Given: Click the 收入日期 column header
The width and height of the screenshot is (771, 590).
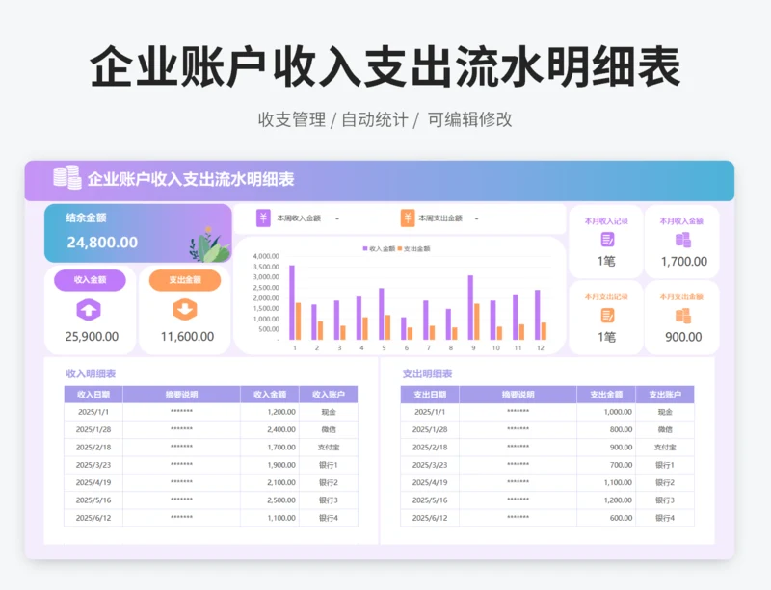Looking at the screenshot, I should 93,395.
